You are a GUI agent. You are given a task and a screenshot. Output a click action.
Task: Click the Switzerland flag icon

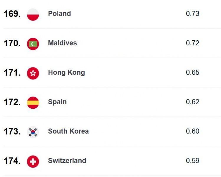[33, 161]
